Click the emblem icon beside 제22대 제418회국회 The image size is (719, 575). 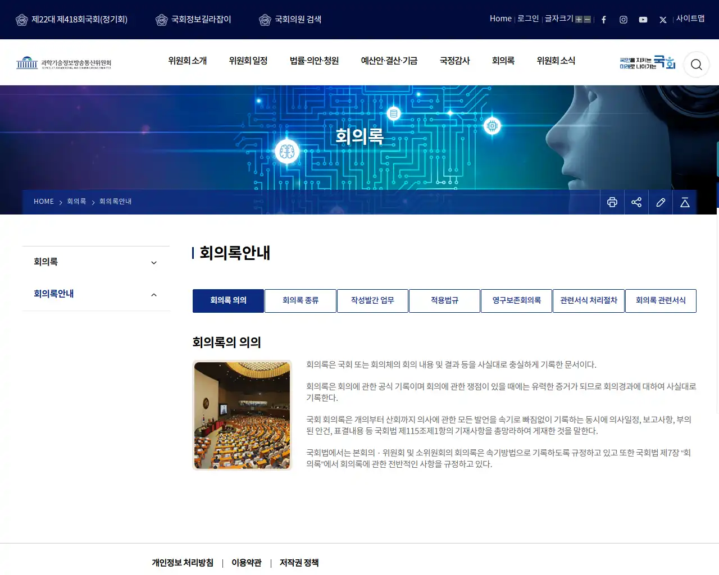coord(22,20)
